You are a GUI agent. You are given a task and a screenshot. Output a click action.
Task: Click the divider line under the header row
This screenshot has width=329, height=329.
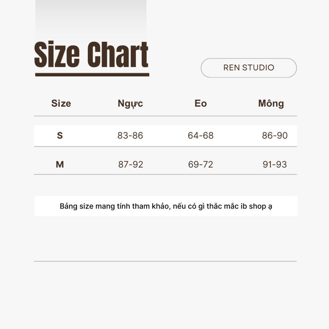tap(165, 116)
